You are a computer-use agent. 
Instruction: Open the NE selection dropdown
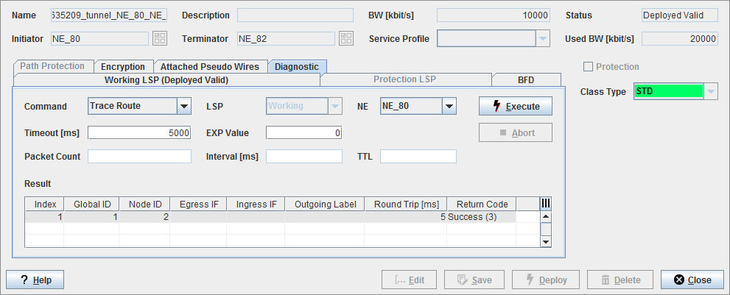[x=449, y=107]
